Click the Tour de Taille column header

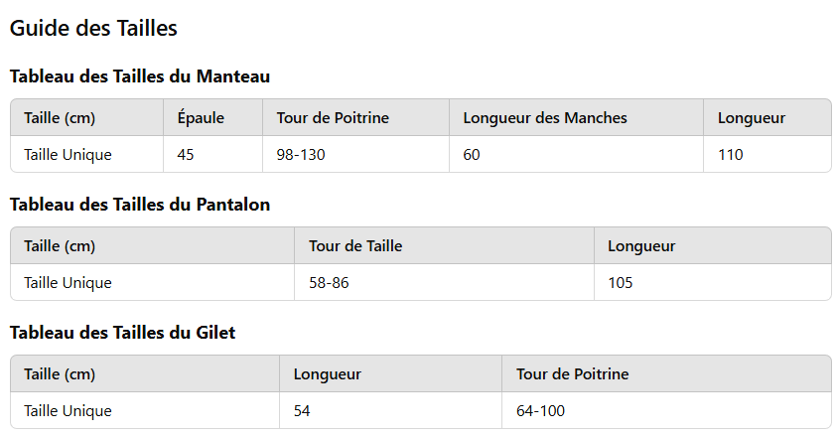coord(444,245)
